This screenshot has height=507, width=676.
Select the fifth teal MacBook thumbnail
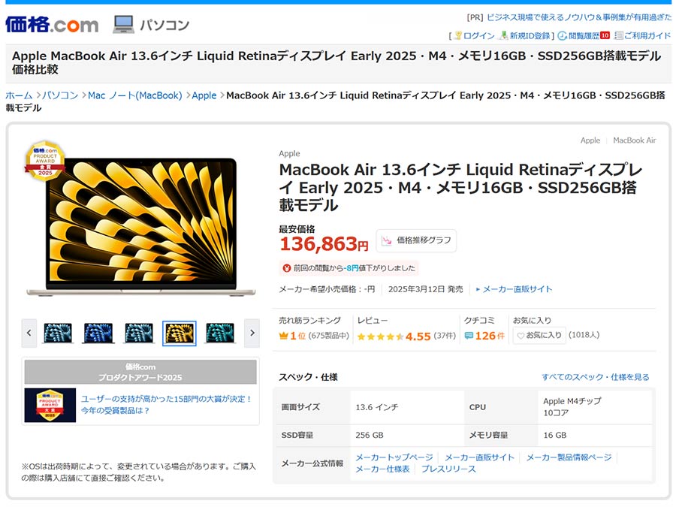[220, 333]
